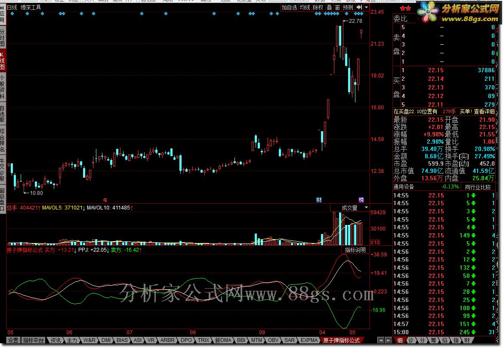Switch to VR indicator tab

coord(151,340)
